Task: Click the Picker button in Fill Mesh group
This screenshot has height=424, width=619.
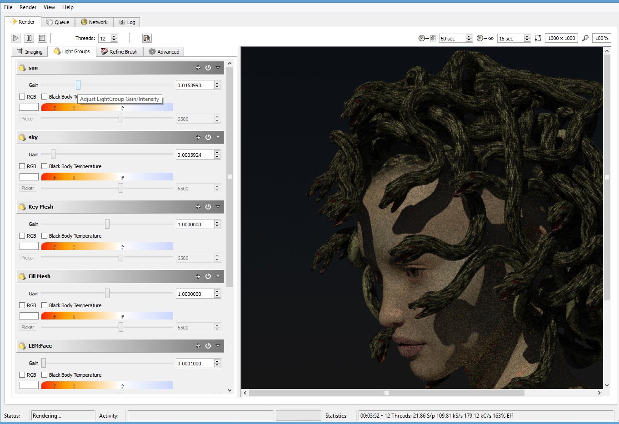Action: coord(28,327)
